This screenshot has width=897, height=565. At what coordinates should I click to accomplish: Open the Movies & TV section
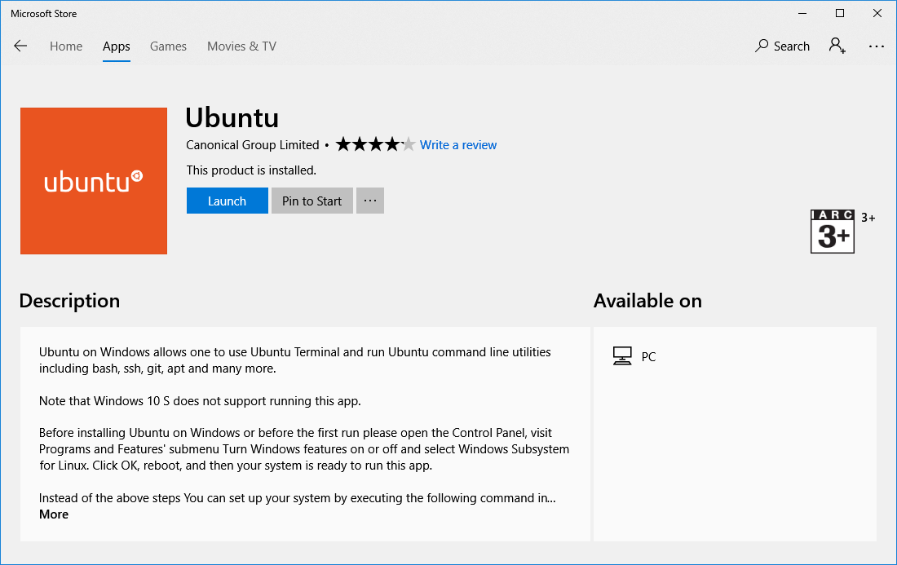click(x=241, y=46)
